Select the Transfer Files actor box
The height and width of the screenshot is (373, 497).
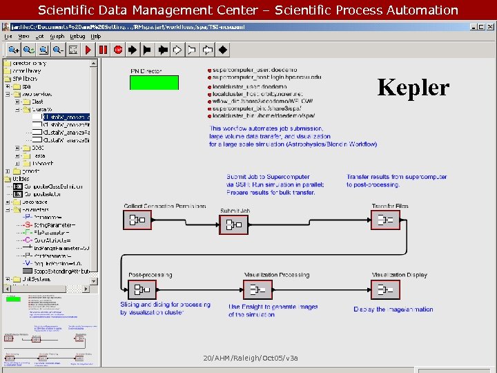385,220
